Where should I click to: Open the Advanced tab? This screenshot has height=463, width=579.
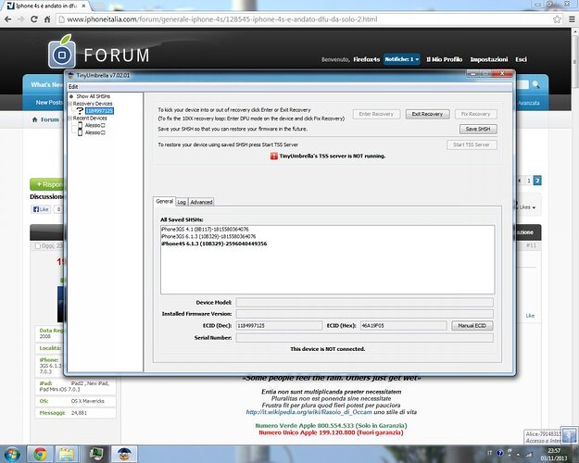pos(201,202)
